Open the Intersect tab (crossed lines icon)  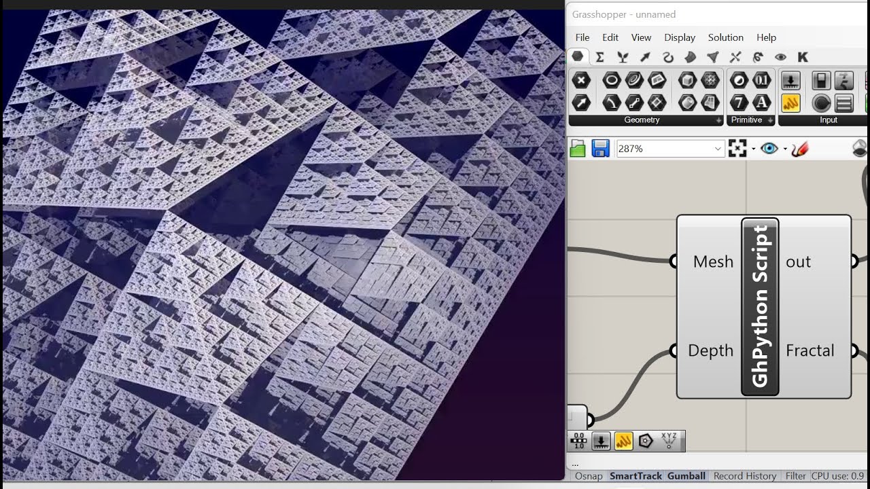[735, 57]
